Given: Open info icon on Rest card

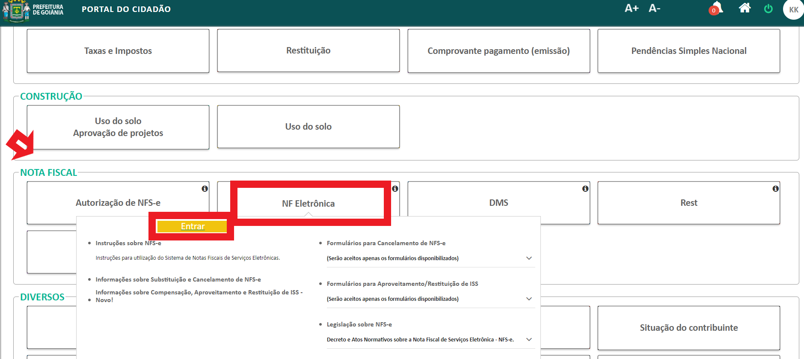Looking at the screenshot, I should (775, 189).
